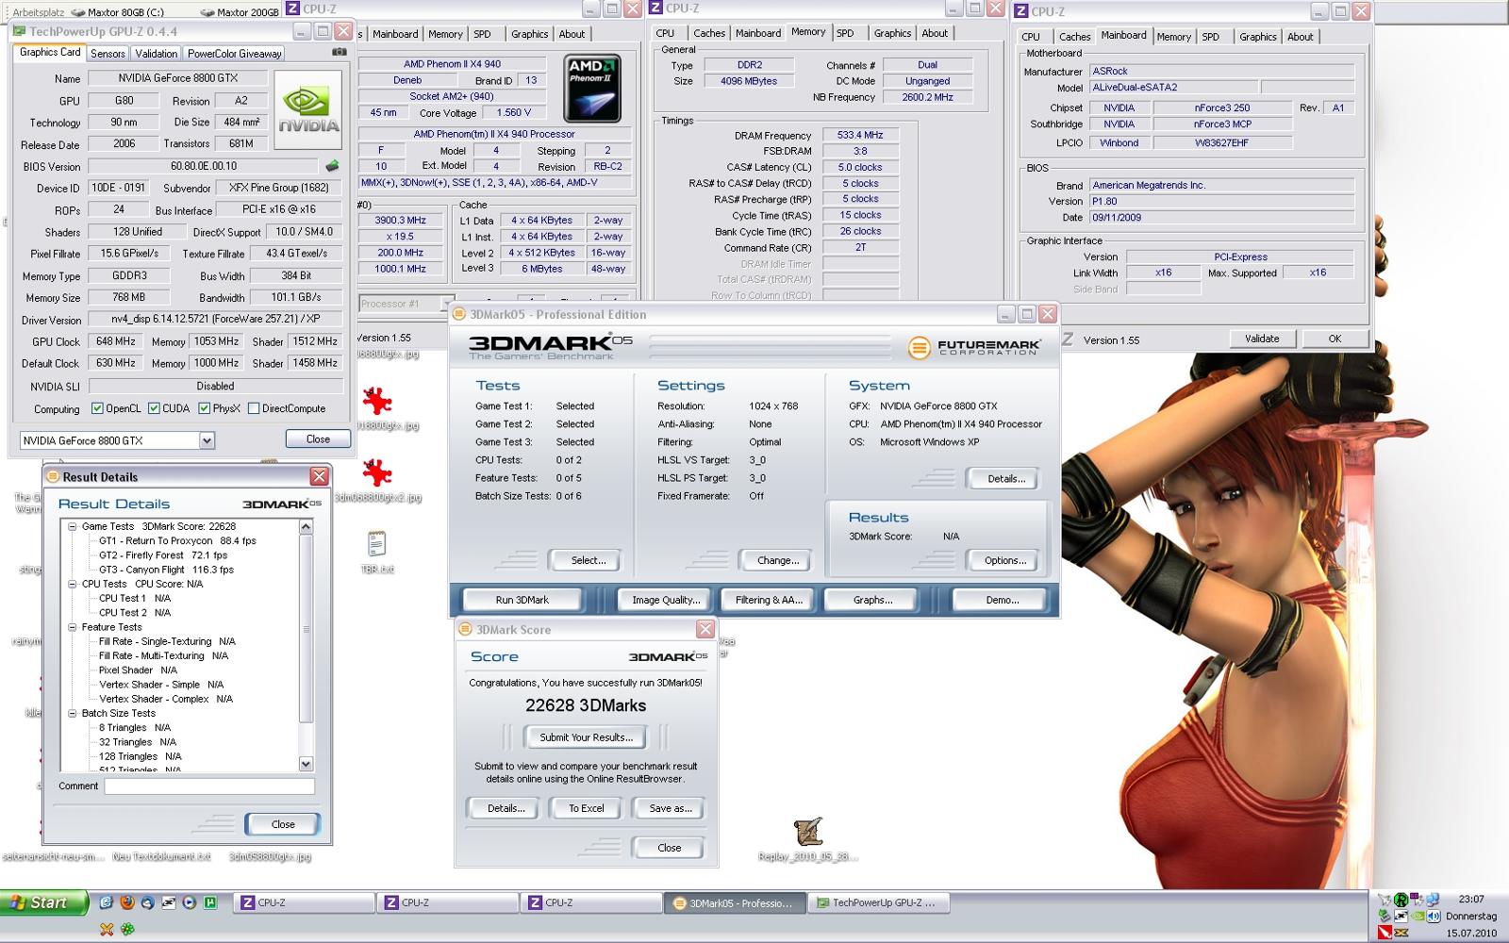The height and width of the screenshot is (943, 1509).
Task: Collapse the Batch Size Tests tree node
Action: click(x=72, y=713)
